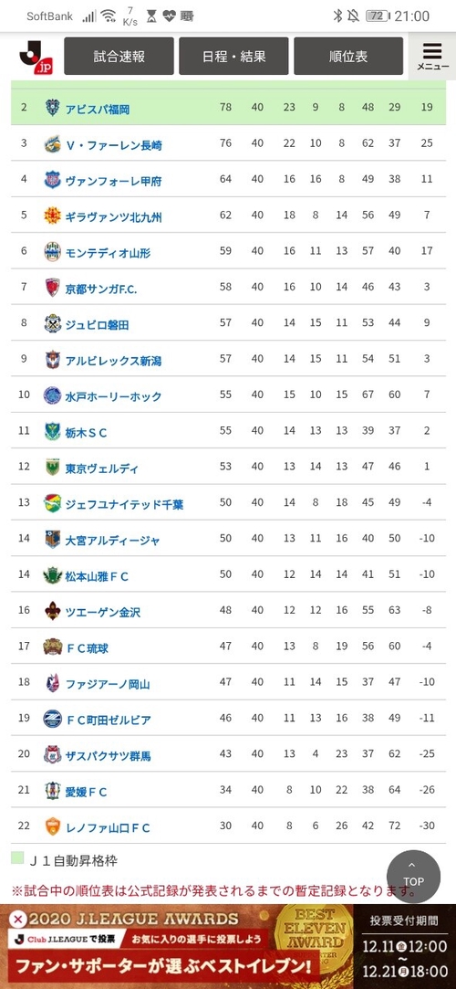
Task: Tap the ジュビロ磐田 club crest
Action: 53,324
